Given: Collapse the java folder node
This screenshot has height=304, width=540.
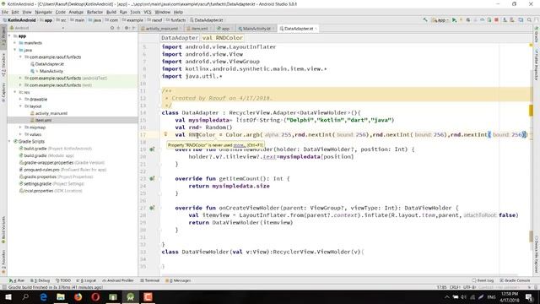Looking at the screenshot, I should coord(15,50).
